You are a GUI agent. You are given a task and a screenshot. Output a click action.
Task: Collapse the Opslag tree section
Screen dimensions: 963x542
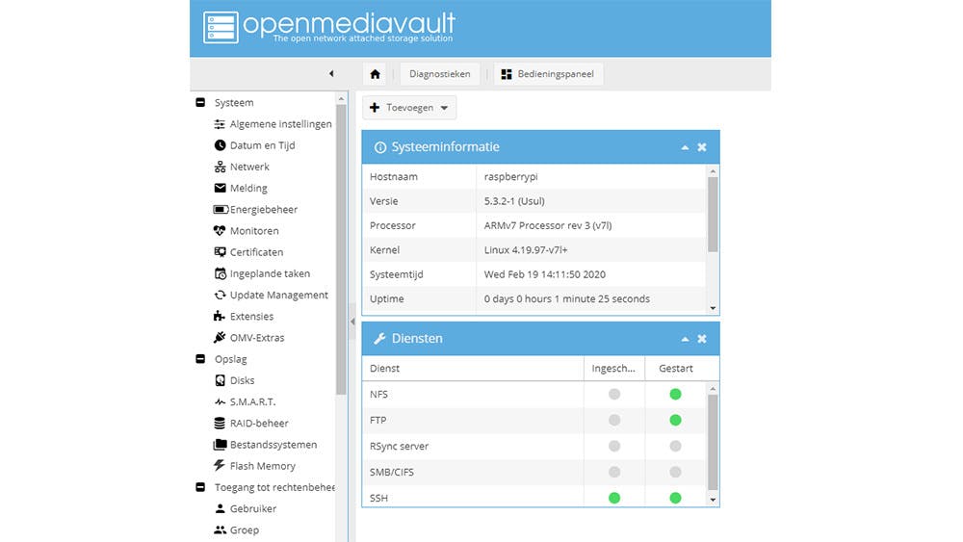coord(200,359)
